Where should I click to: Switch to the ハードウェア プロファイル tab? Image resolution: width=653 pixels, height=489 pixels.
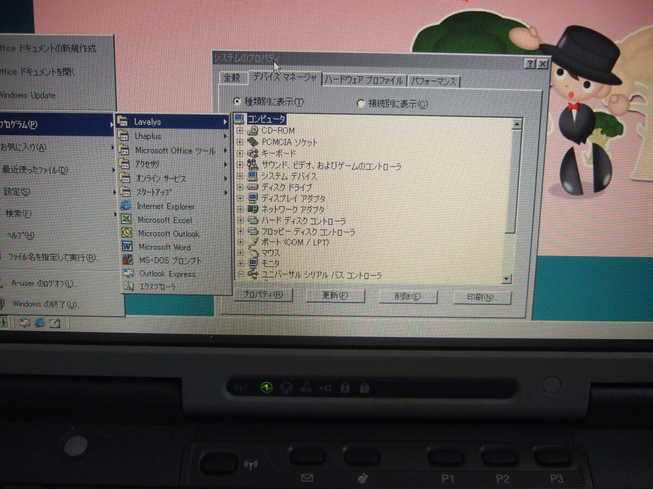pyautogui.click(x=364, y=80)
